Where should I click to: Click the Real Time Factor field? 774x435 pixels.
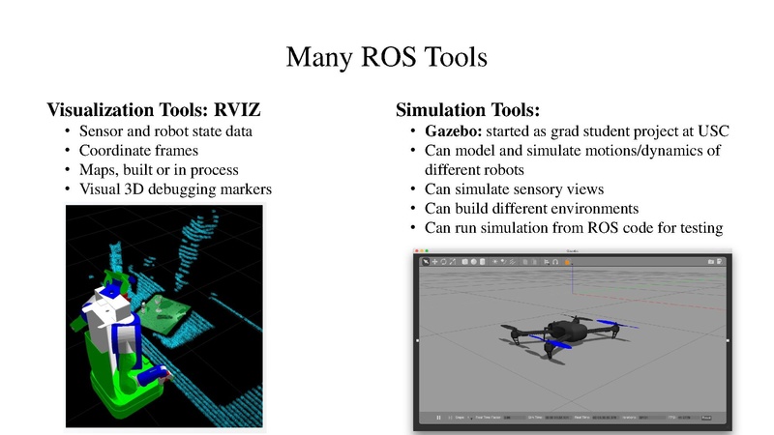[508, 418]
